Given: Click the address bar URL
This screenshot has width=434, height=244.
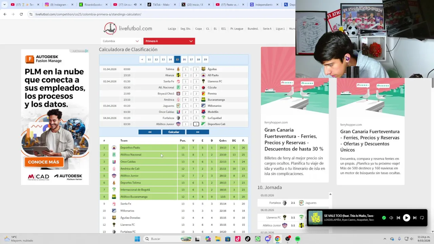Looking at the screenshot, I should tap(88, 14).
